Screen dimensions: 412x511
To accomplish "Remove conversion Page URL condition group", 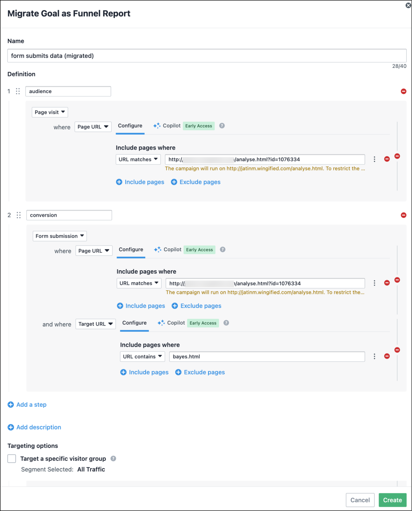I will 397,280.
